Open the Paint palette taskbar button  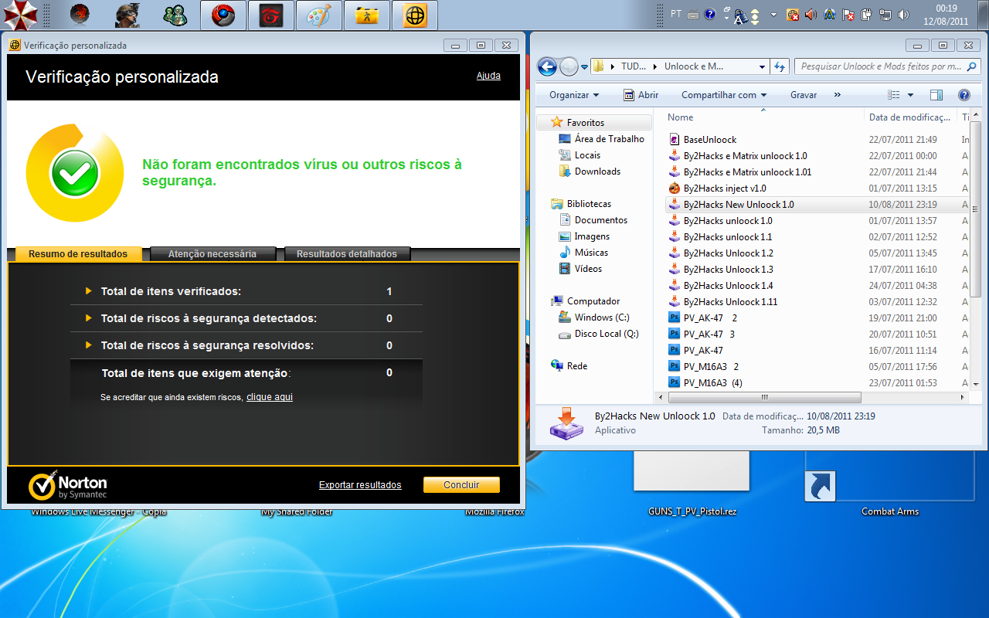tap(319, 15)
